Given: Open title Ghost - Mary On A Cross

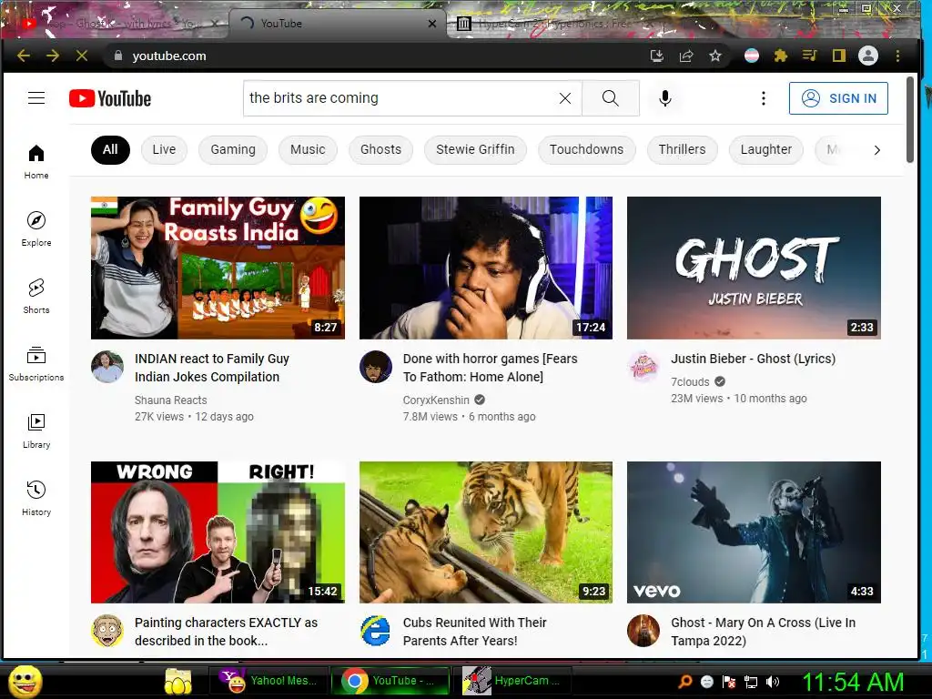Looking at the screenshot, I should (x=764, y=632).
